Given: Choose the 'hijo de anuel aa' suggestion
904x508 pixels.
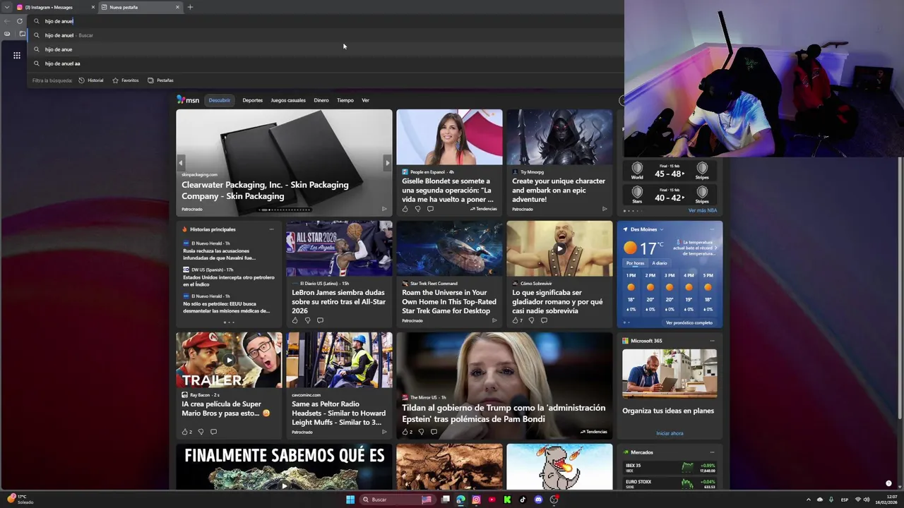Looking at the screenshot, I should pyautogui.click(x=325, y=64).
